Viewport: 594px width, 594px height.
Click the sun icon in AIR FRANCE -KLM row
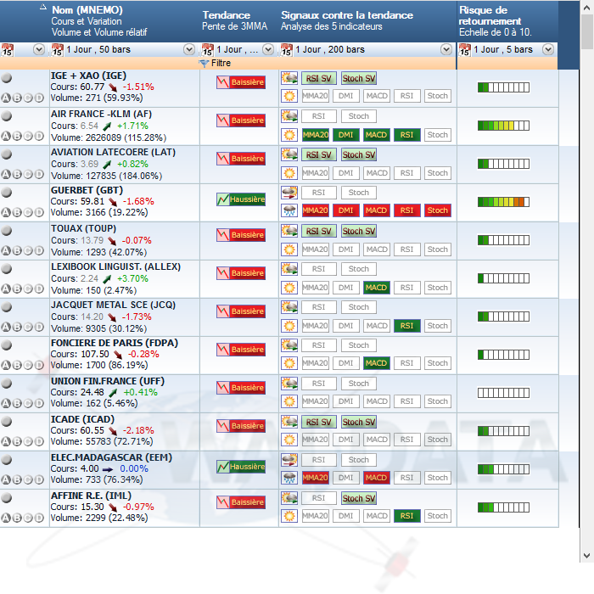[289, 135]
